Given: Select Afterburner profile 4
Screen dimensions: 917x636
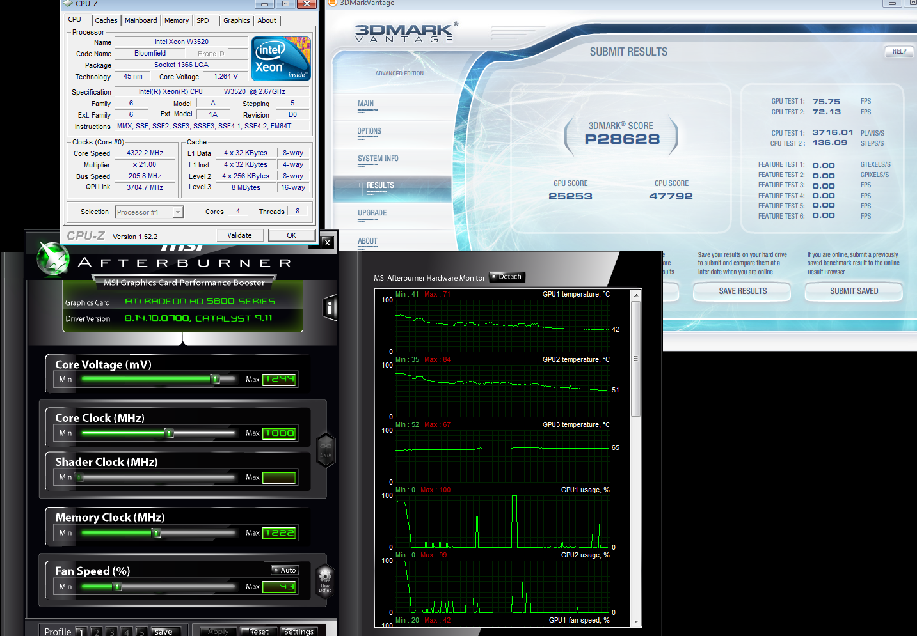Looking at the screenshot, I should (x=127, y=632).
